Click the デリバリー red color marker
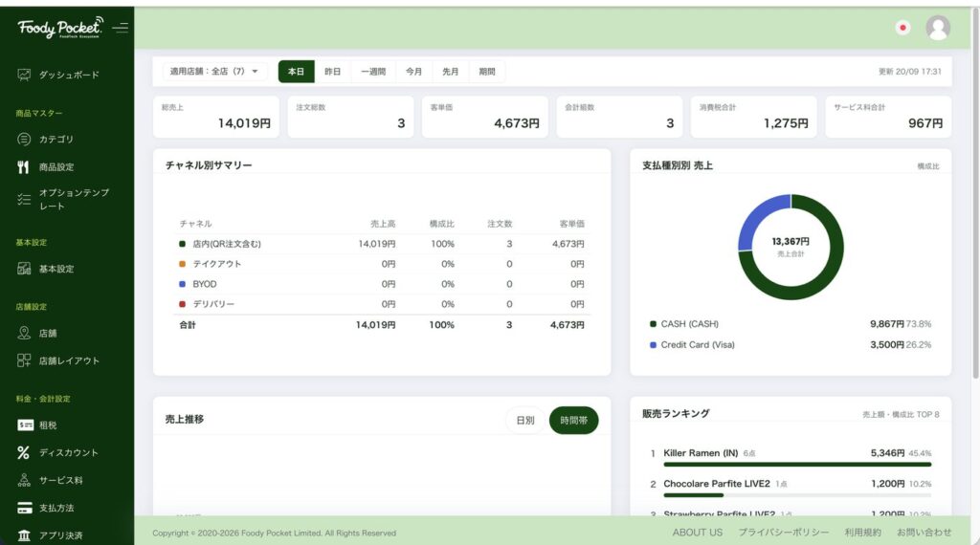 click(x=183, y=304)
